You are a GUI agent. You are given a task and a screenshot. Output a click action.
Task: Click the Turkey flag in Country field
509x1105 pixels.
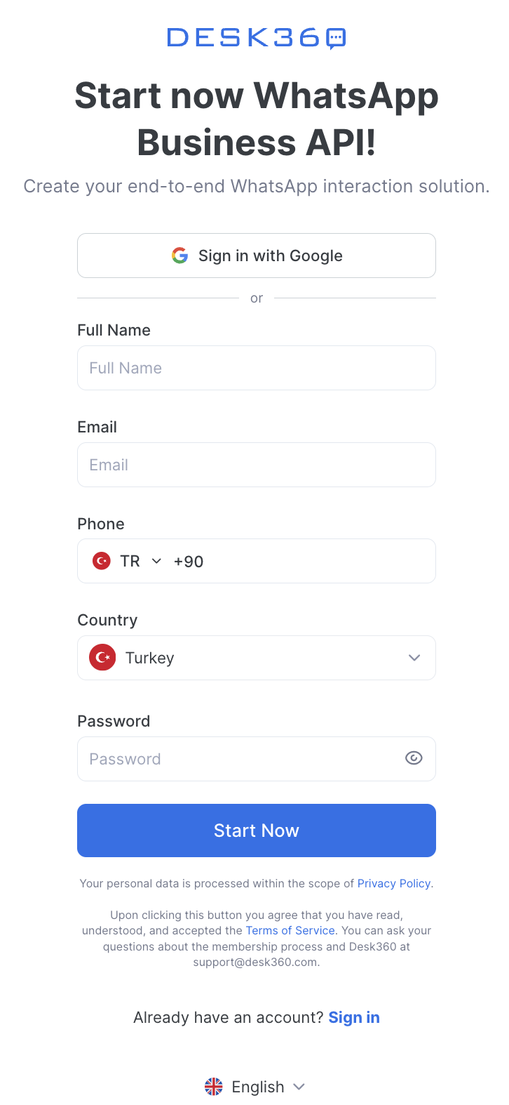click(x=102, y=658)
